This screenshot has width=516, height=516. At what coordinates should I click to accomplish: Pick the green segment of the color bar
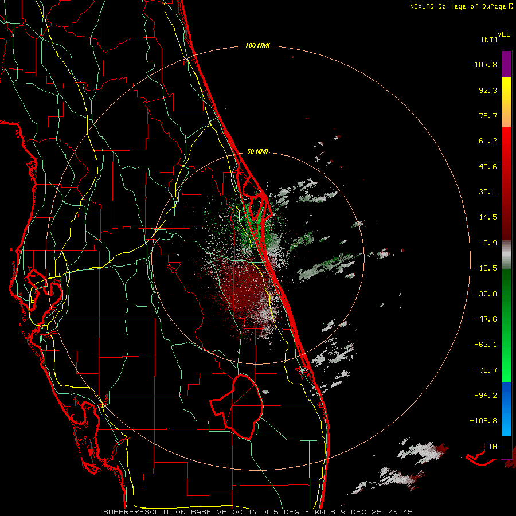coord(506,326)
